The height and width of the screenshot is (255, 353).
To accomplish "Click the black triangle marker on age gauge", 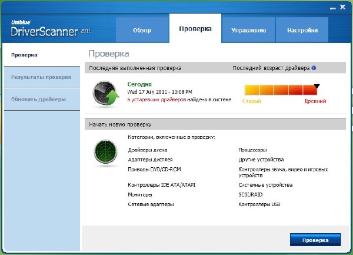I will (x=317, y=86).
